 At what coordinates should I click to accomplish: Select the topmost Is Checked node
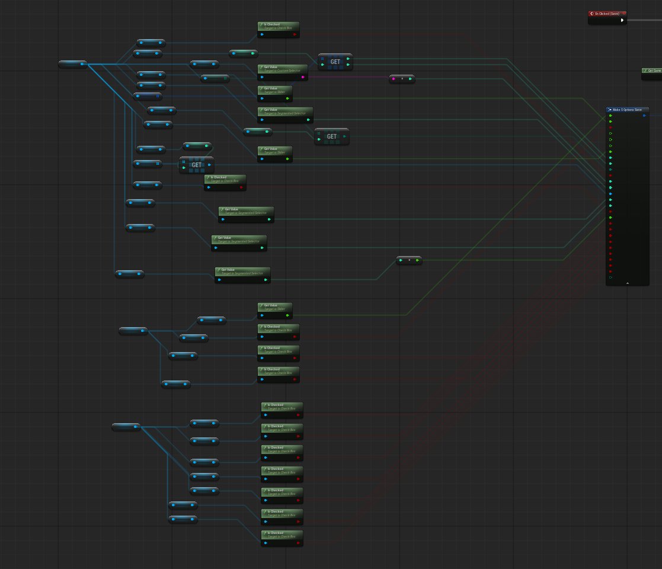[278, 30]
